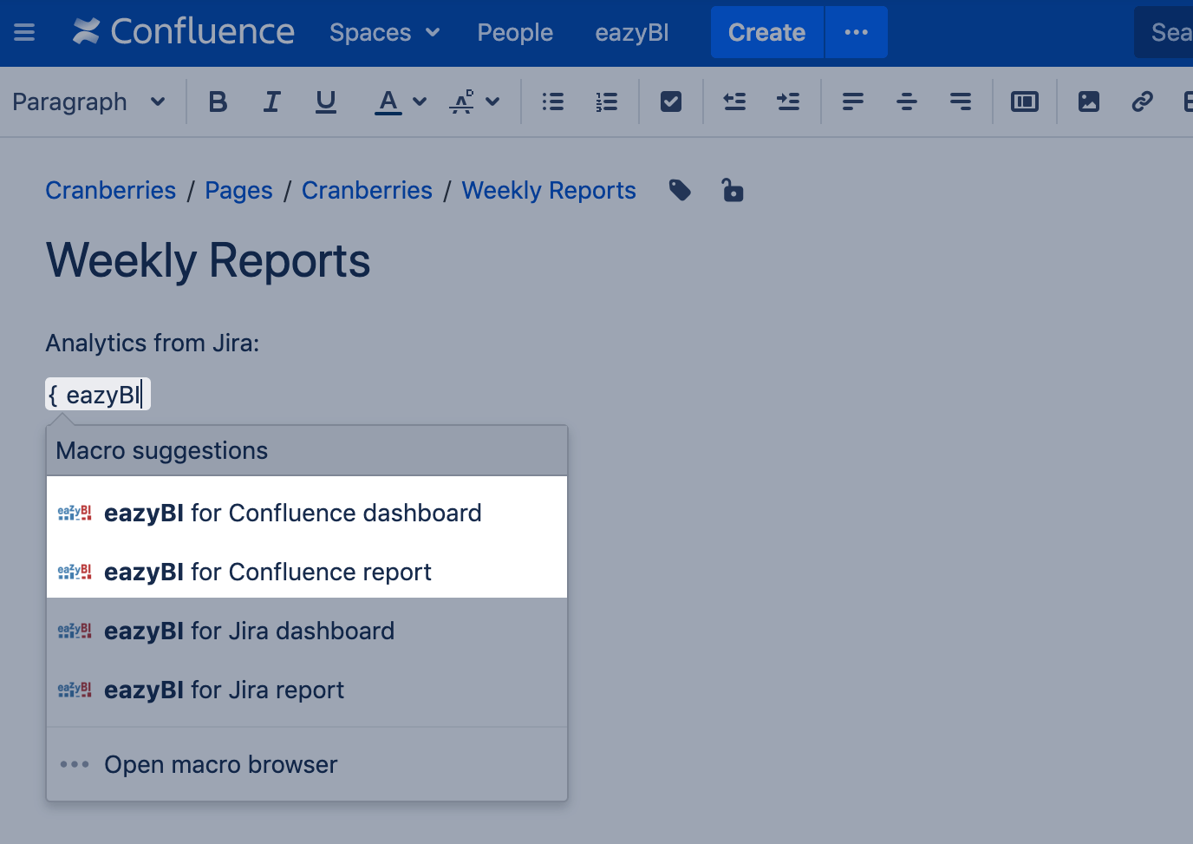The image size is (1193, 844).
Task: Apply center text alignment
Action: 906,101
